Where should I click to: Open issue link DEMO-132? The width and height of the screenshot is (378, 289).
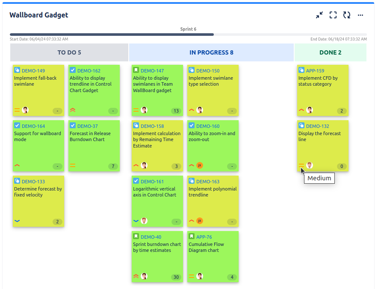click(317, 126)
